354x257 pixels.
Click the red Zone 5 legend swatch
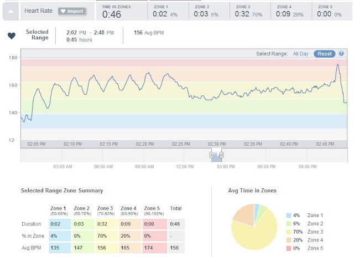coord(289,248)
